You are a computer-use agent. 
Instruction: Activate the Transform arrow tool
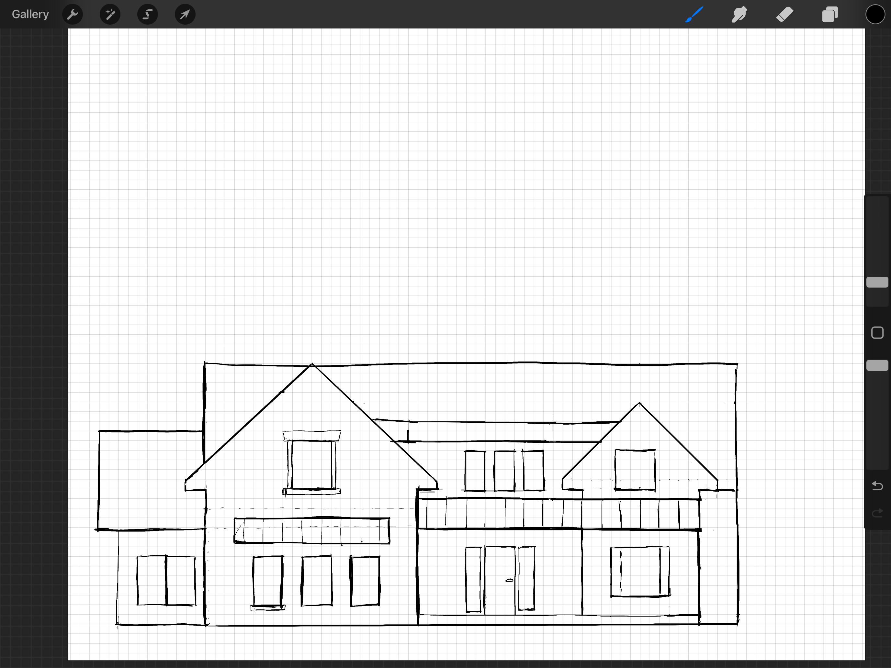click(185, 15)
